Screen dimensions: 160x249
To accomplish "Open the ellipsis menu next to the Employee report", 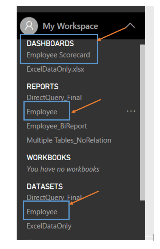I will tap(131, 111).
